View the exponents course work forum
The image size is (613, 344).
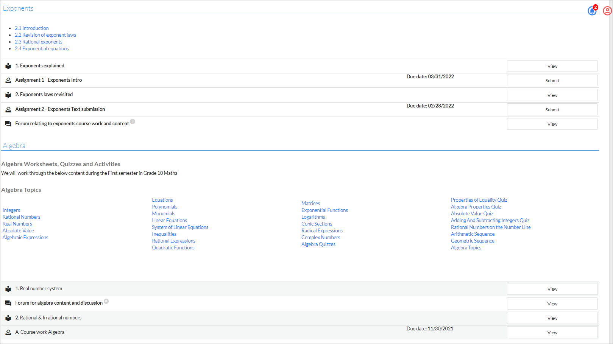(x=552, y=124)
